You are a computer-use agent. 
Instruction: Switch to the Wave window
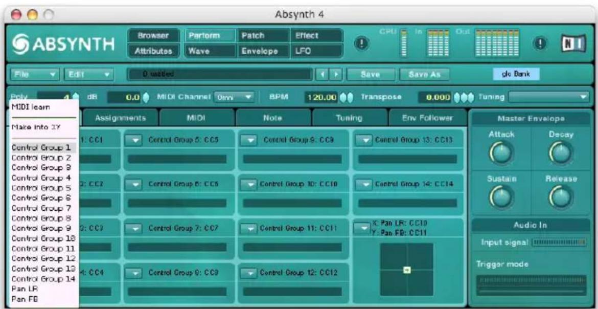(210, 51)
